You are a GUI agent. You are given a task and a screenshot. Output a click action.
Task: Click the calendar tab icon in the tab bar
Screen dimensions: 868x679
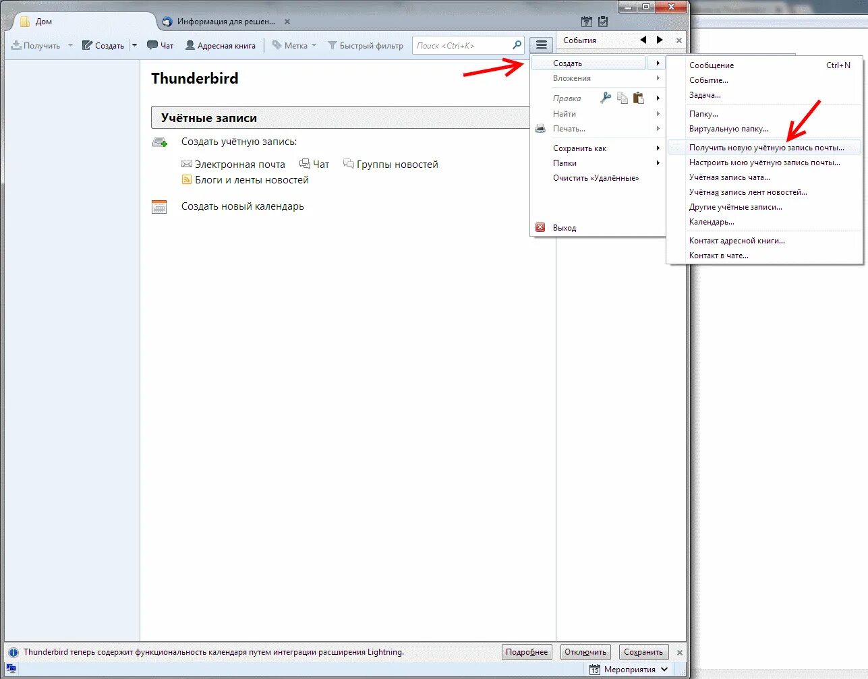coord(587,22)
